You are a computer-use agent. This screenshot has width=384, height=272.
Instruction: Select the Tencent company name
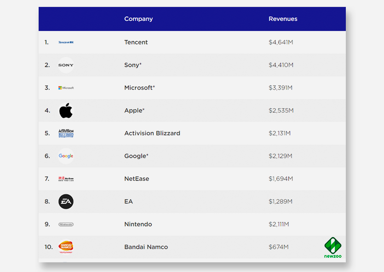tap(136, 42)
